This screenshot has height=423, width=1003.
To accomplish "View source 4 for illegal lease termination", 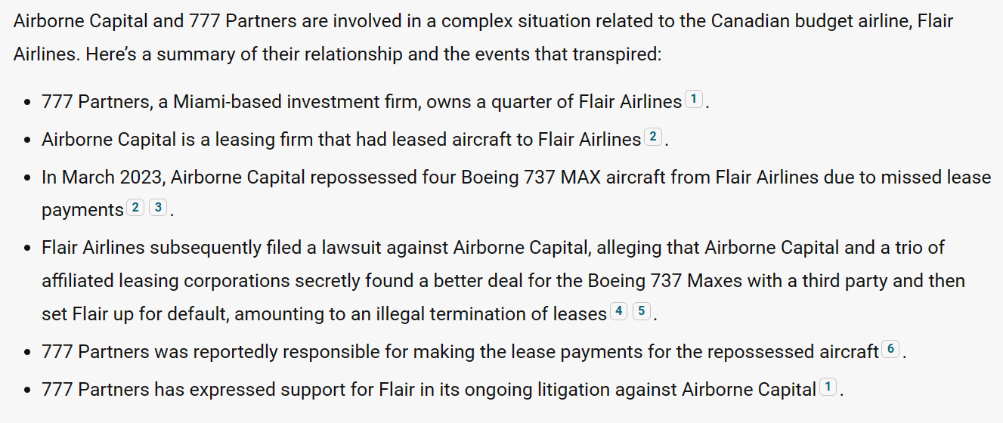I will coord(619,311).
